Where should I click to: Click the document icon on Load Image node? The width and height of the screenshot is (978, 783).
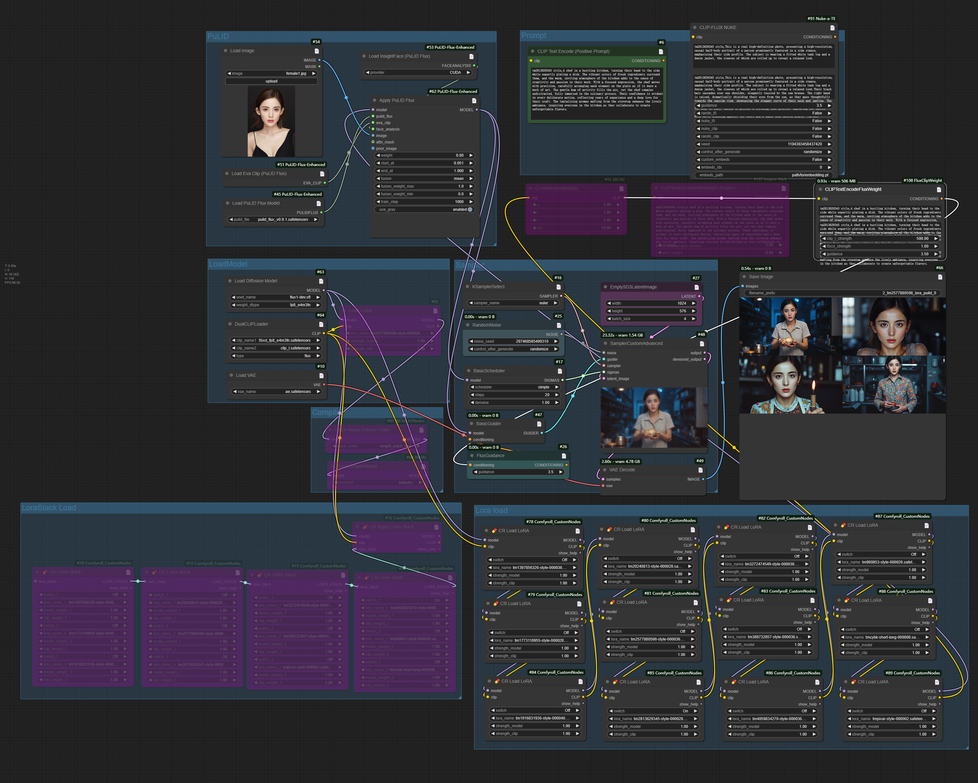tap(317, 51)
